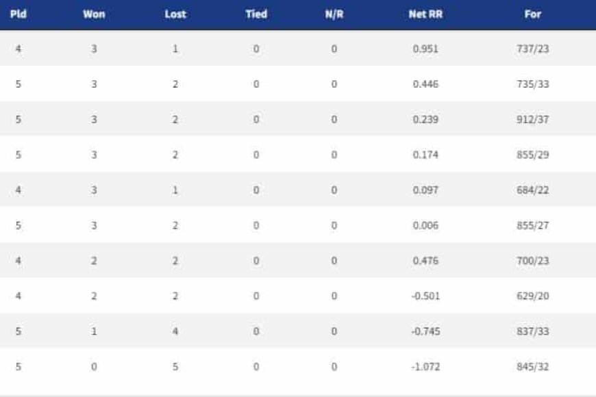Click the 684/22 For value

532,190
